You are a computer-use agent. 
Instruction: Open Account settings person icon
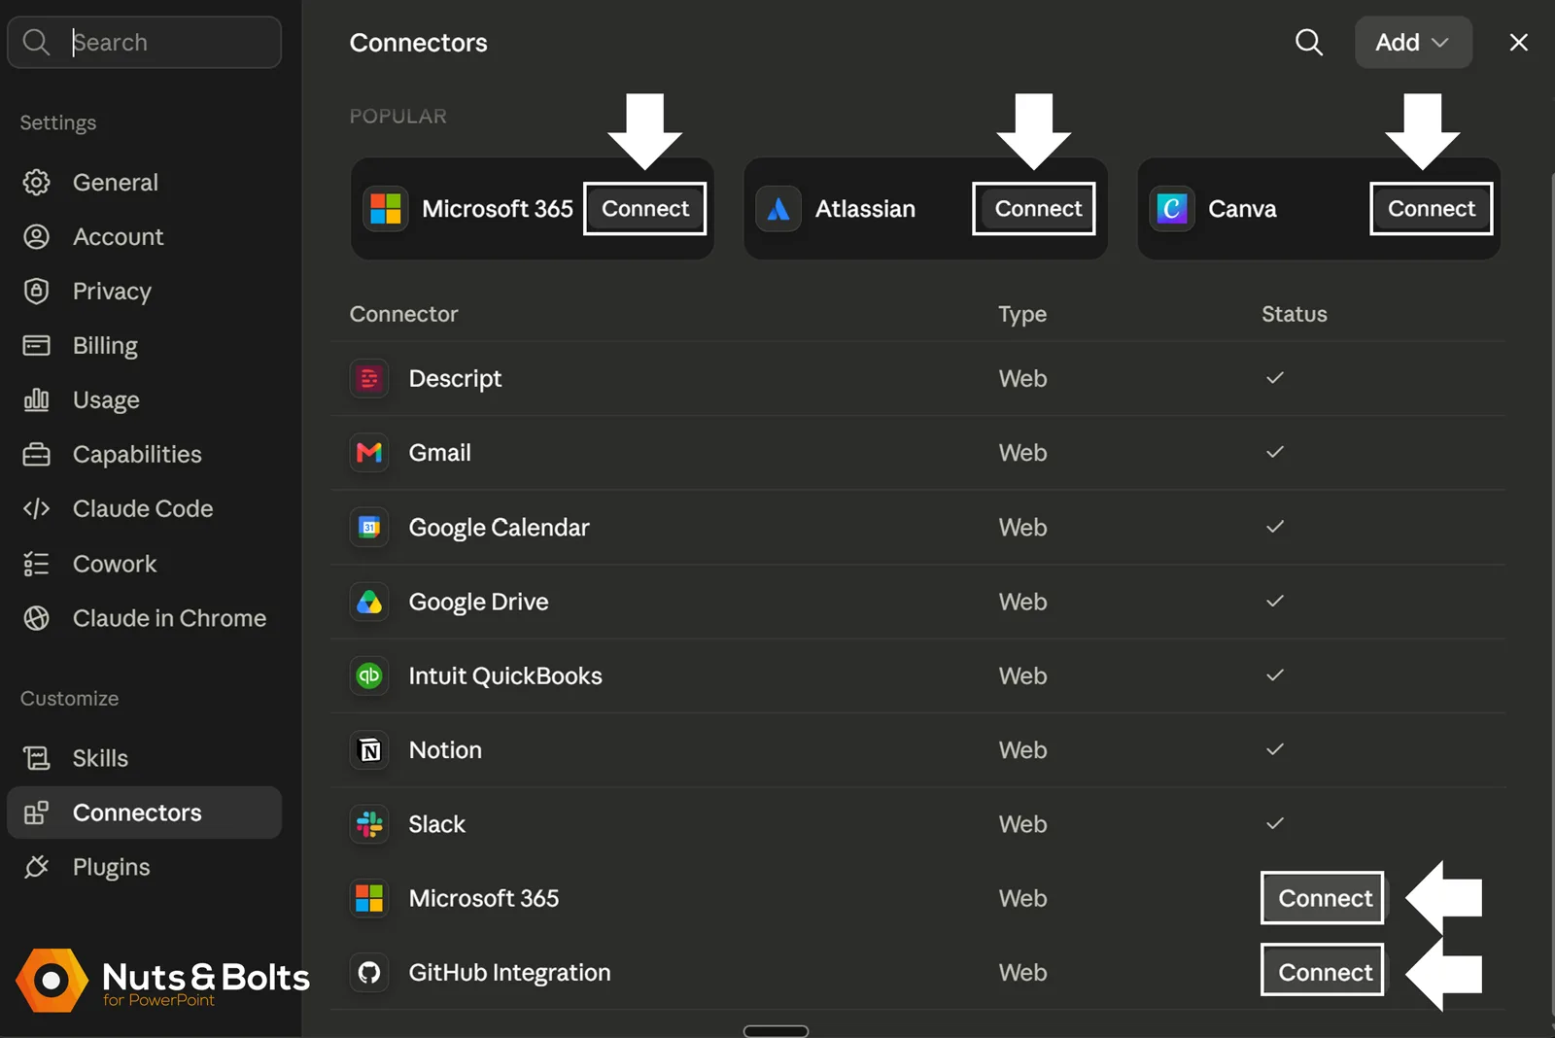click(x=36, y=236)
